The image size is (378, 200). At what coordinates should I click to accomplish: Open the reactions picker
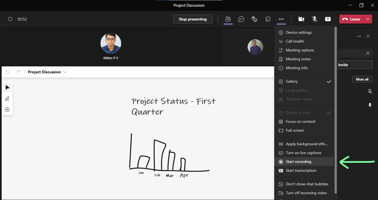click(x=254, y=19)
